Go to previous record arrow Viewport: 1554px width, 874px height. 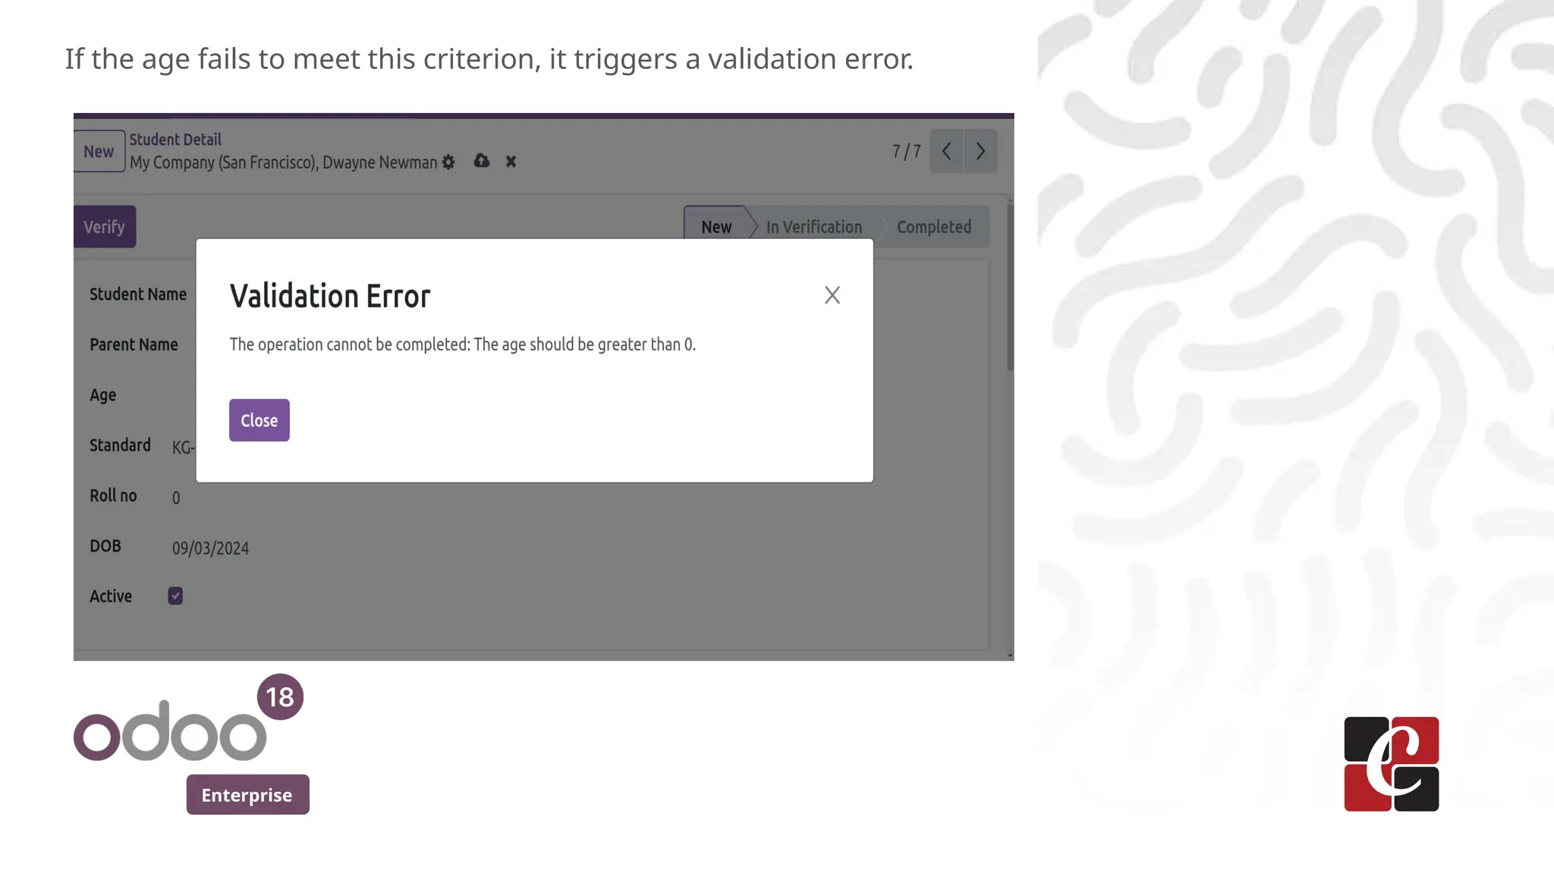(x=946, y=151)
